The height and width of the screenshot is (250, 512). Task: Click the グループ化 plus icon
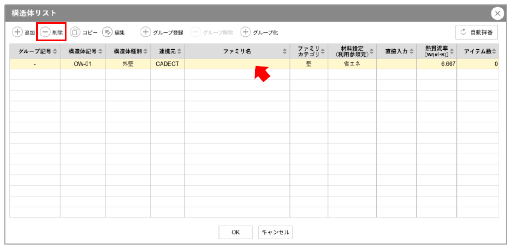tap(245, 32)
